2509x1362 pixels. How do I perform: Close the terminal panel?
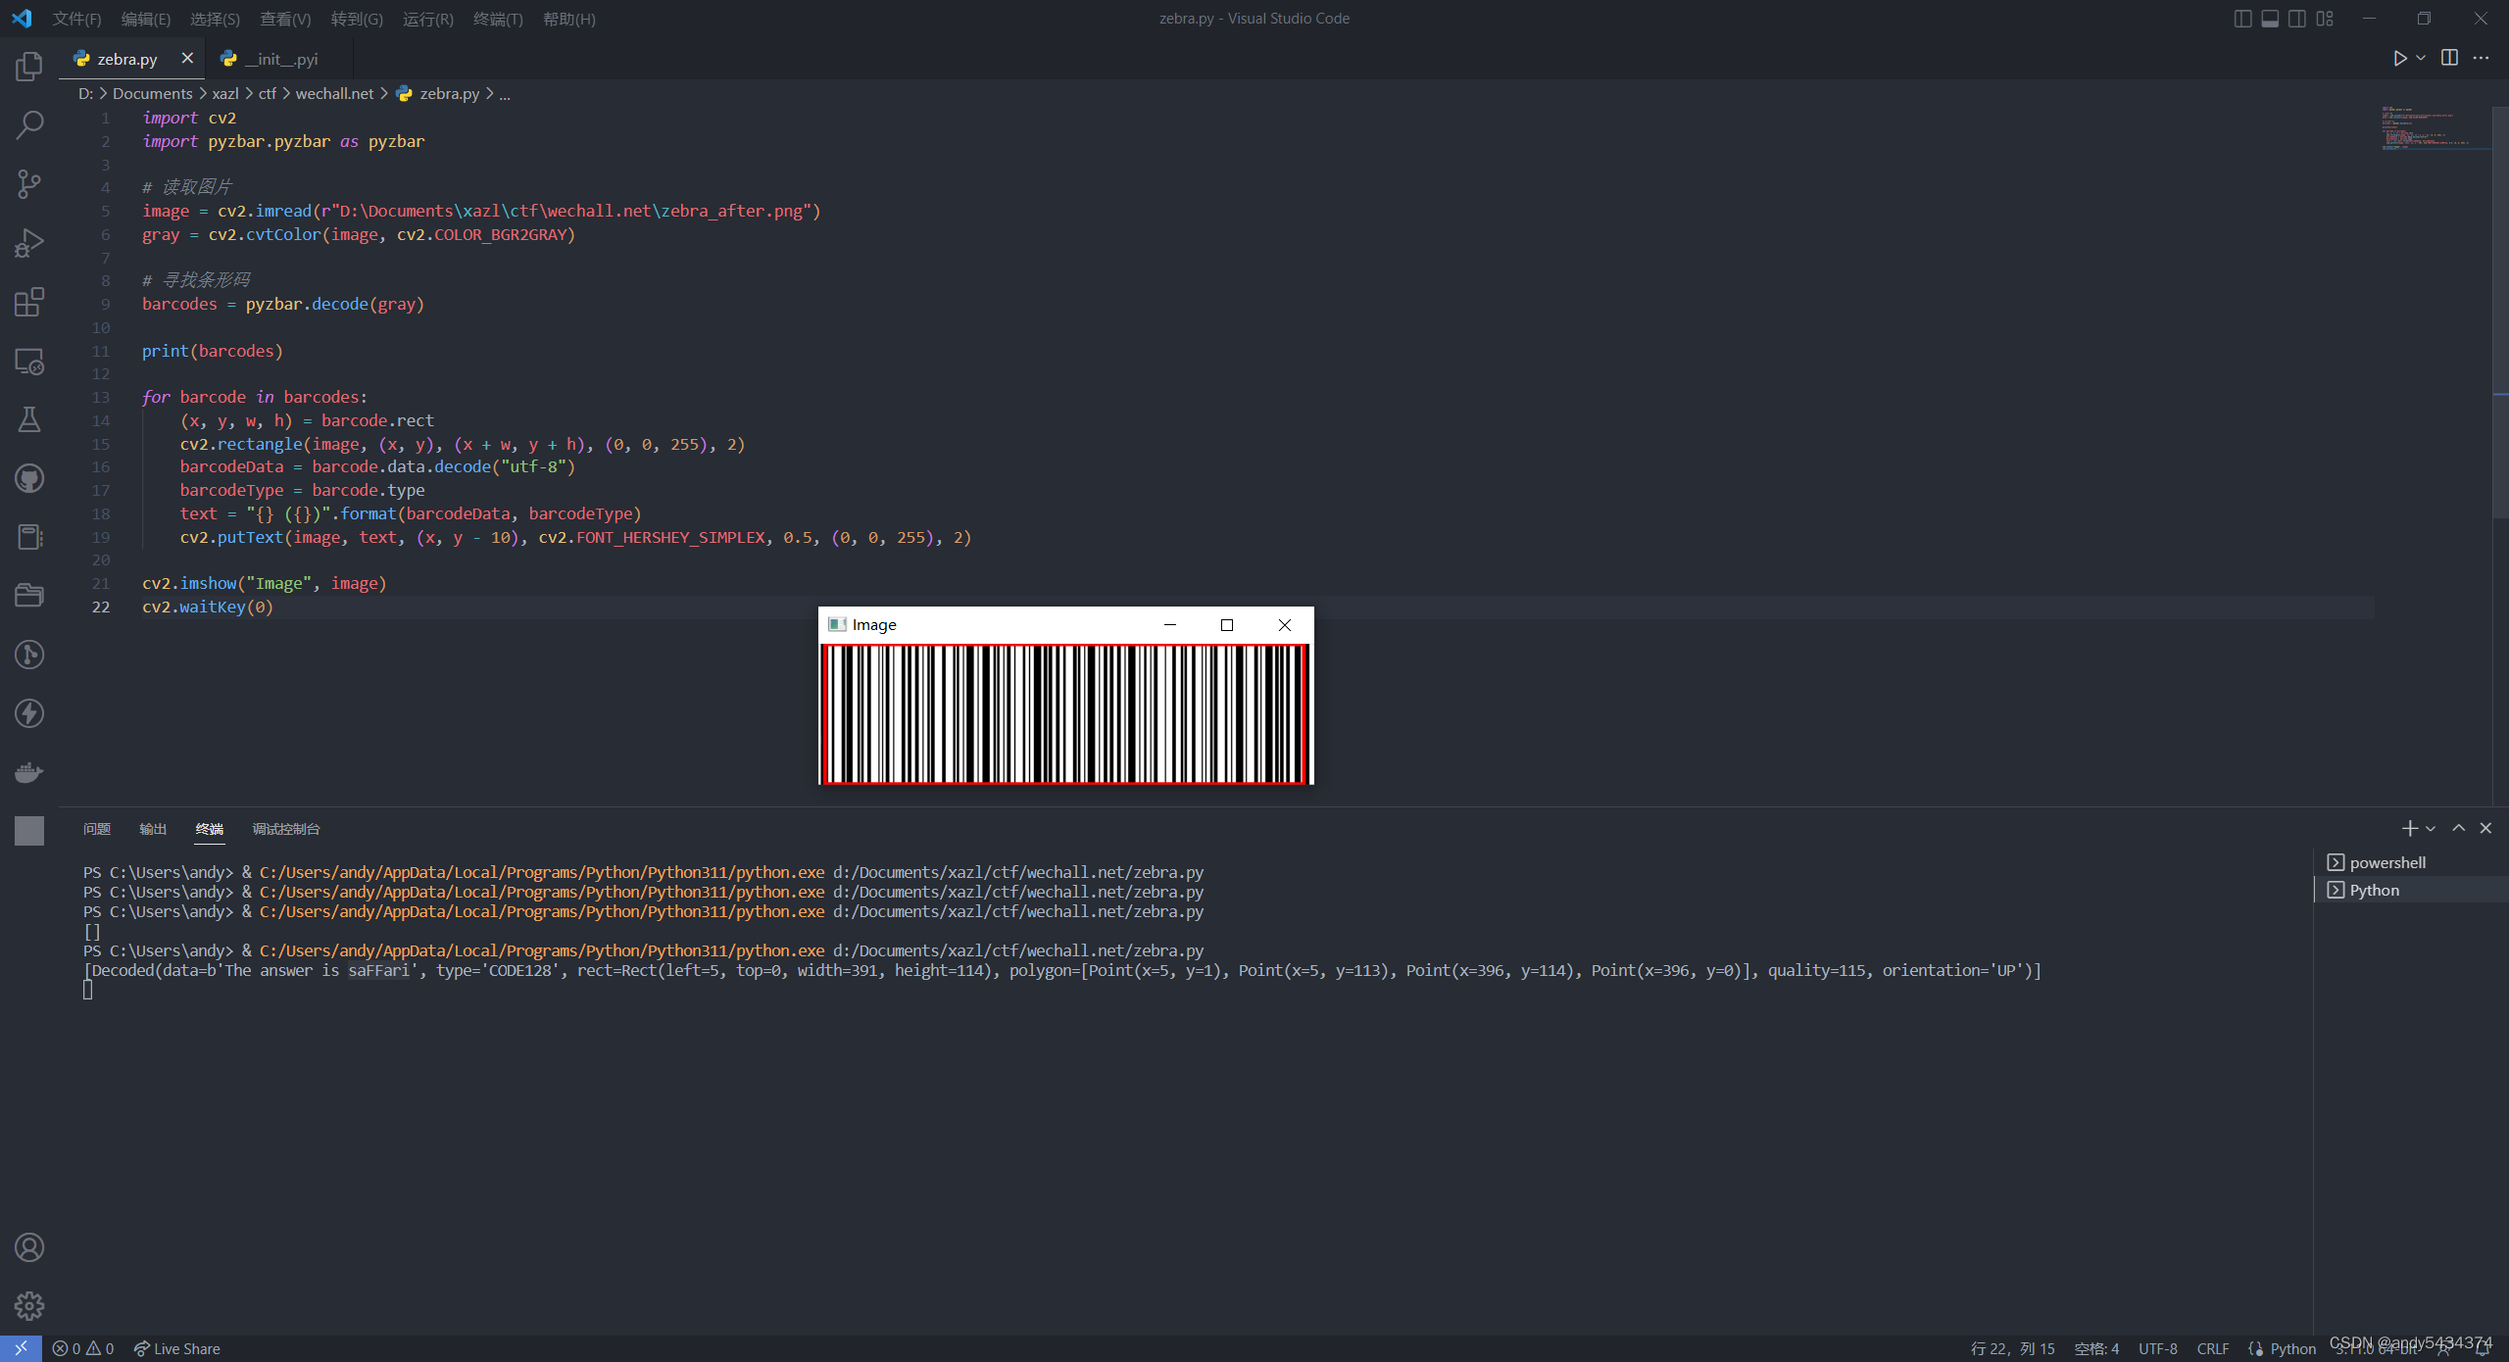coord(2485,829)
